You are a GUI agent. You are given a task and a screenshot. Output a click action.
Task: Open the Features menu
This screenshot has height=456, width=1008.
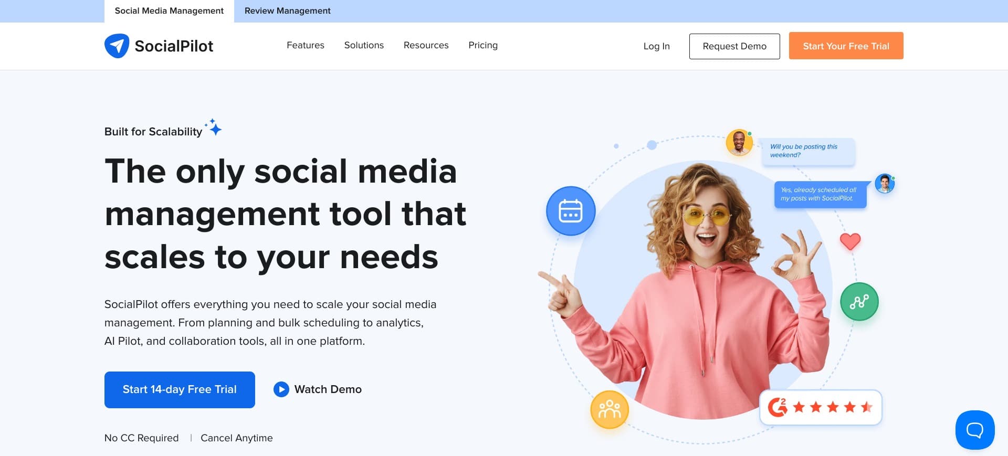[x=306, y=45]
